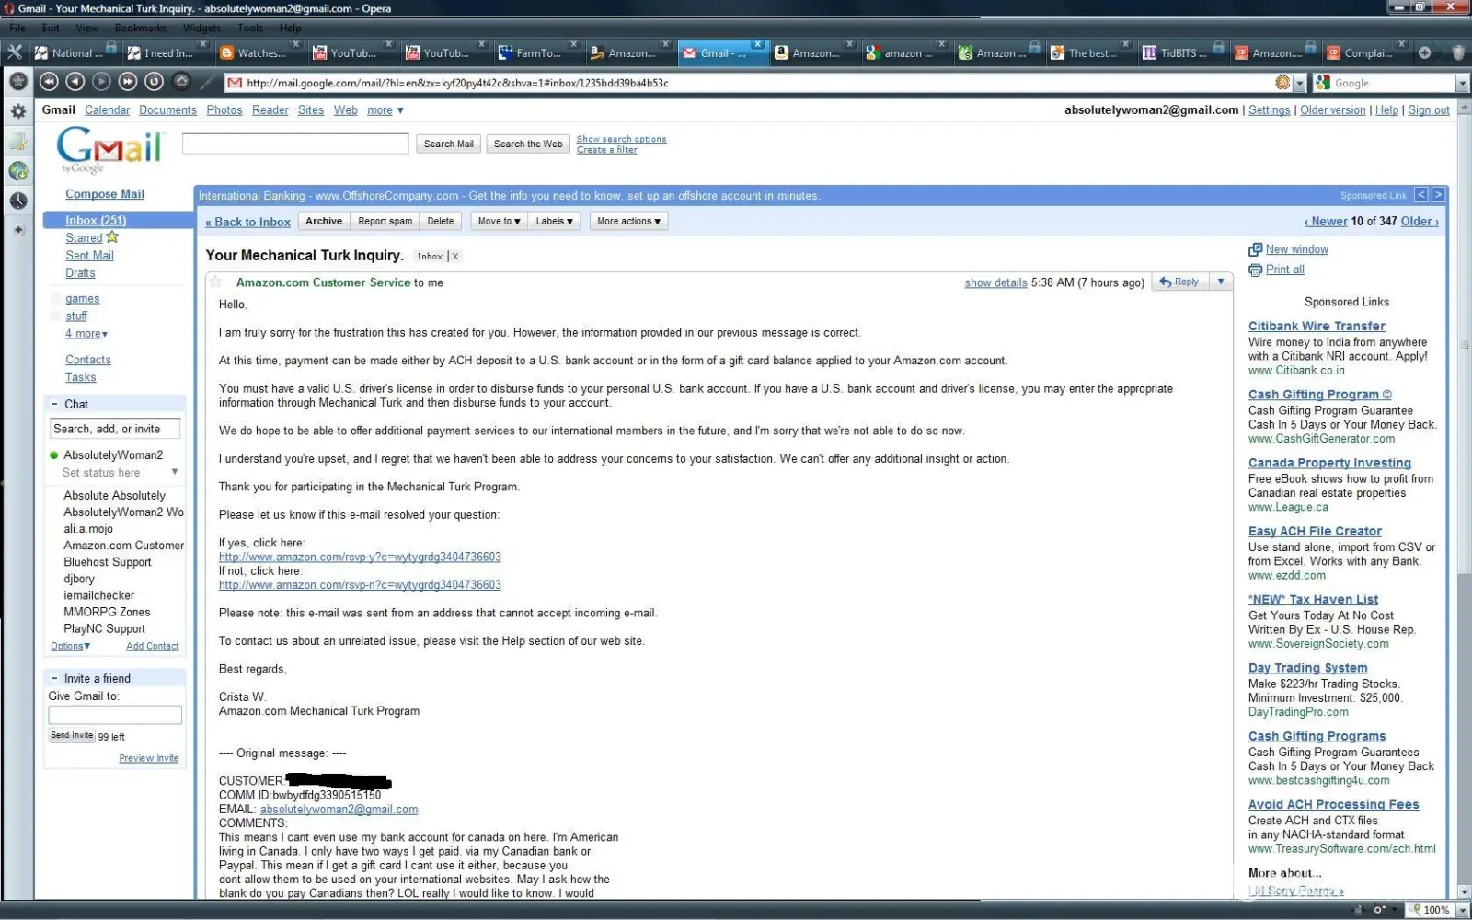Click the chat Search, add, or invite field

point(115,429)
